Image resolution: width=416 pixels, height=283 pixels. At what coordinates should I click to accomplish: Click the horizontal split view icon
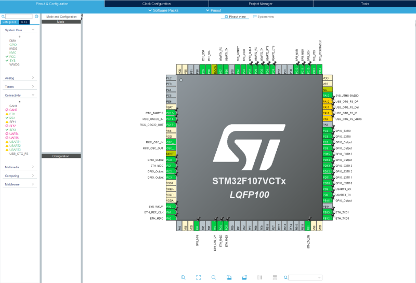pyautogui.click(x=275, y=277)
